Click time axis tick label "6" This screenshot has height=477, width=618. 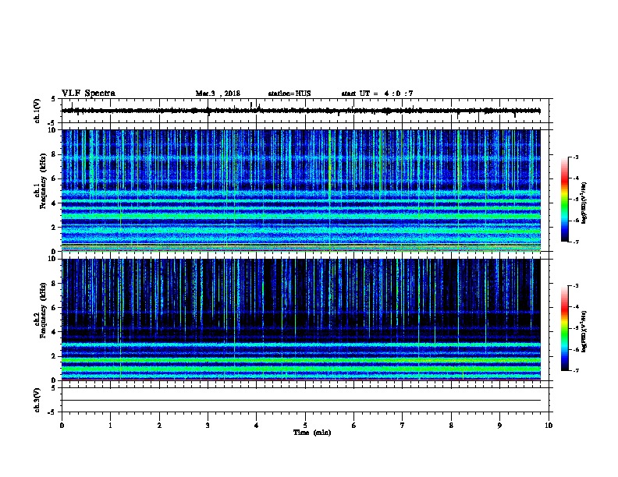click(x=353, y=426)
